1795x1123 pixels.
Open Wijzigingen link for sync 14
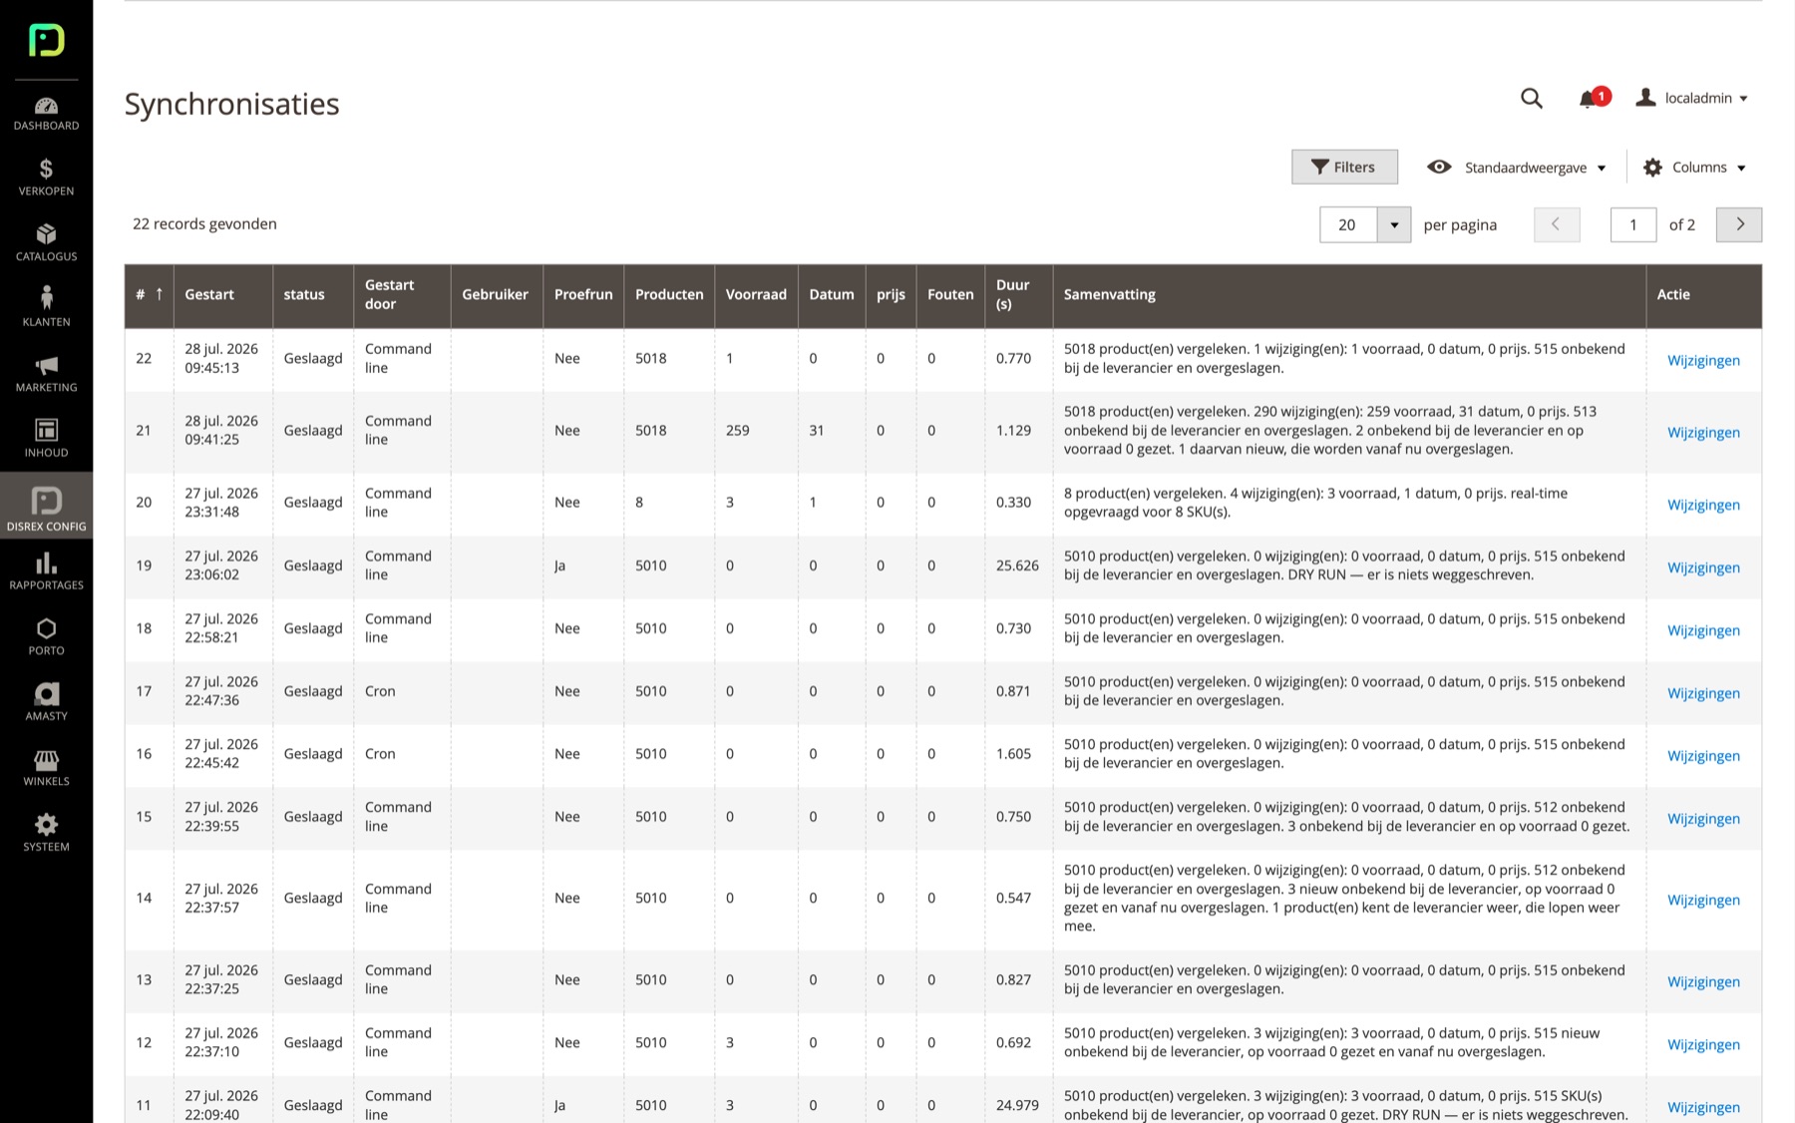(1703, 900)
